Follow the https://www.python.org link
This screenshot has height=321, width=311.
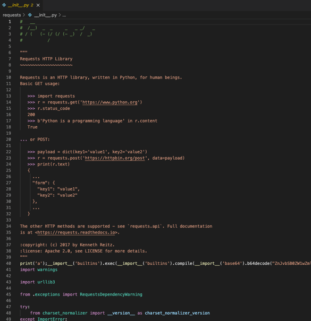pos(110,102)
